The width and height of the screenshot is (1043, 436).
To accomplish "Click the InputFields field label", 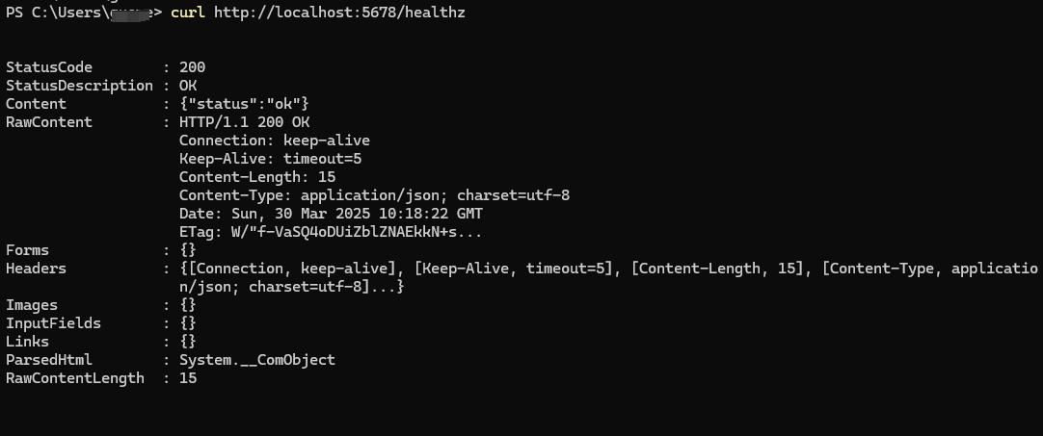I will point(53,323).
